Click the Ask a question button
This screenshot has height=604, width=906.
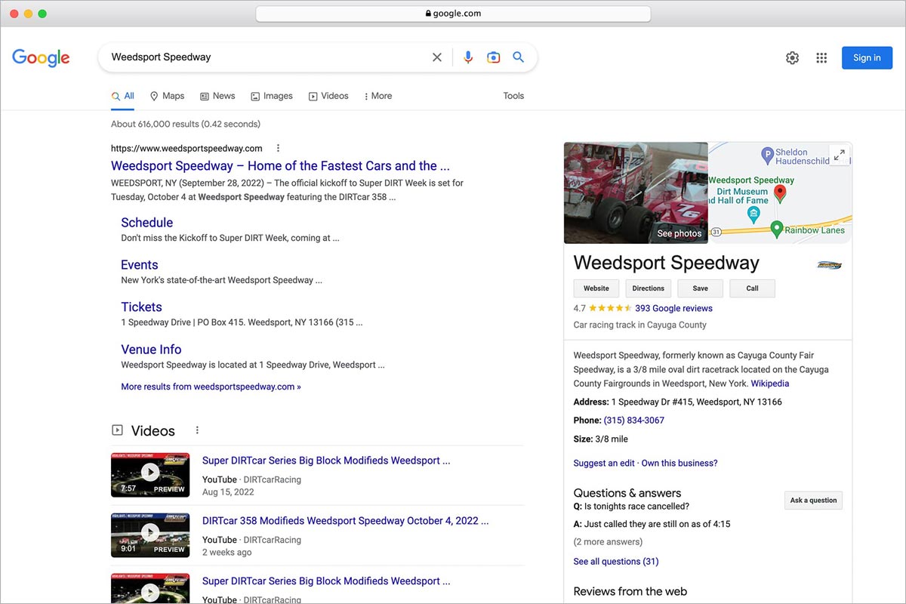coord(813,501)
